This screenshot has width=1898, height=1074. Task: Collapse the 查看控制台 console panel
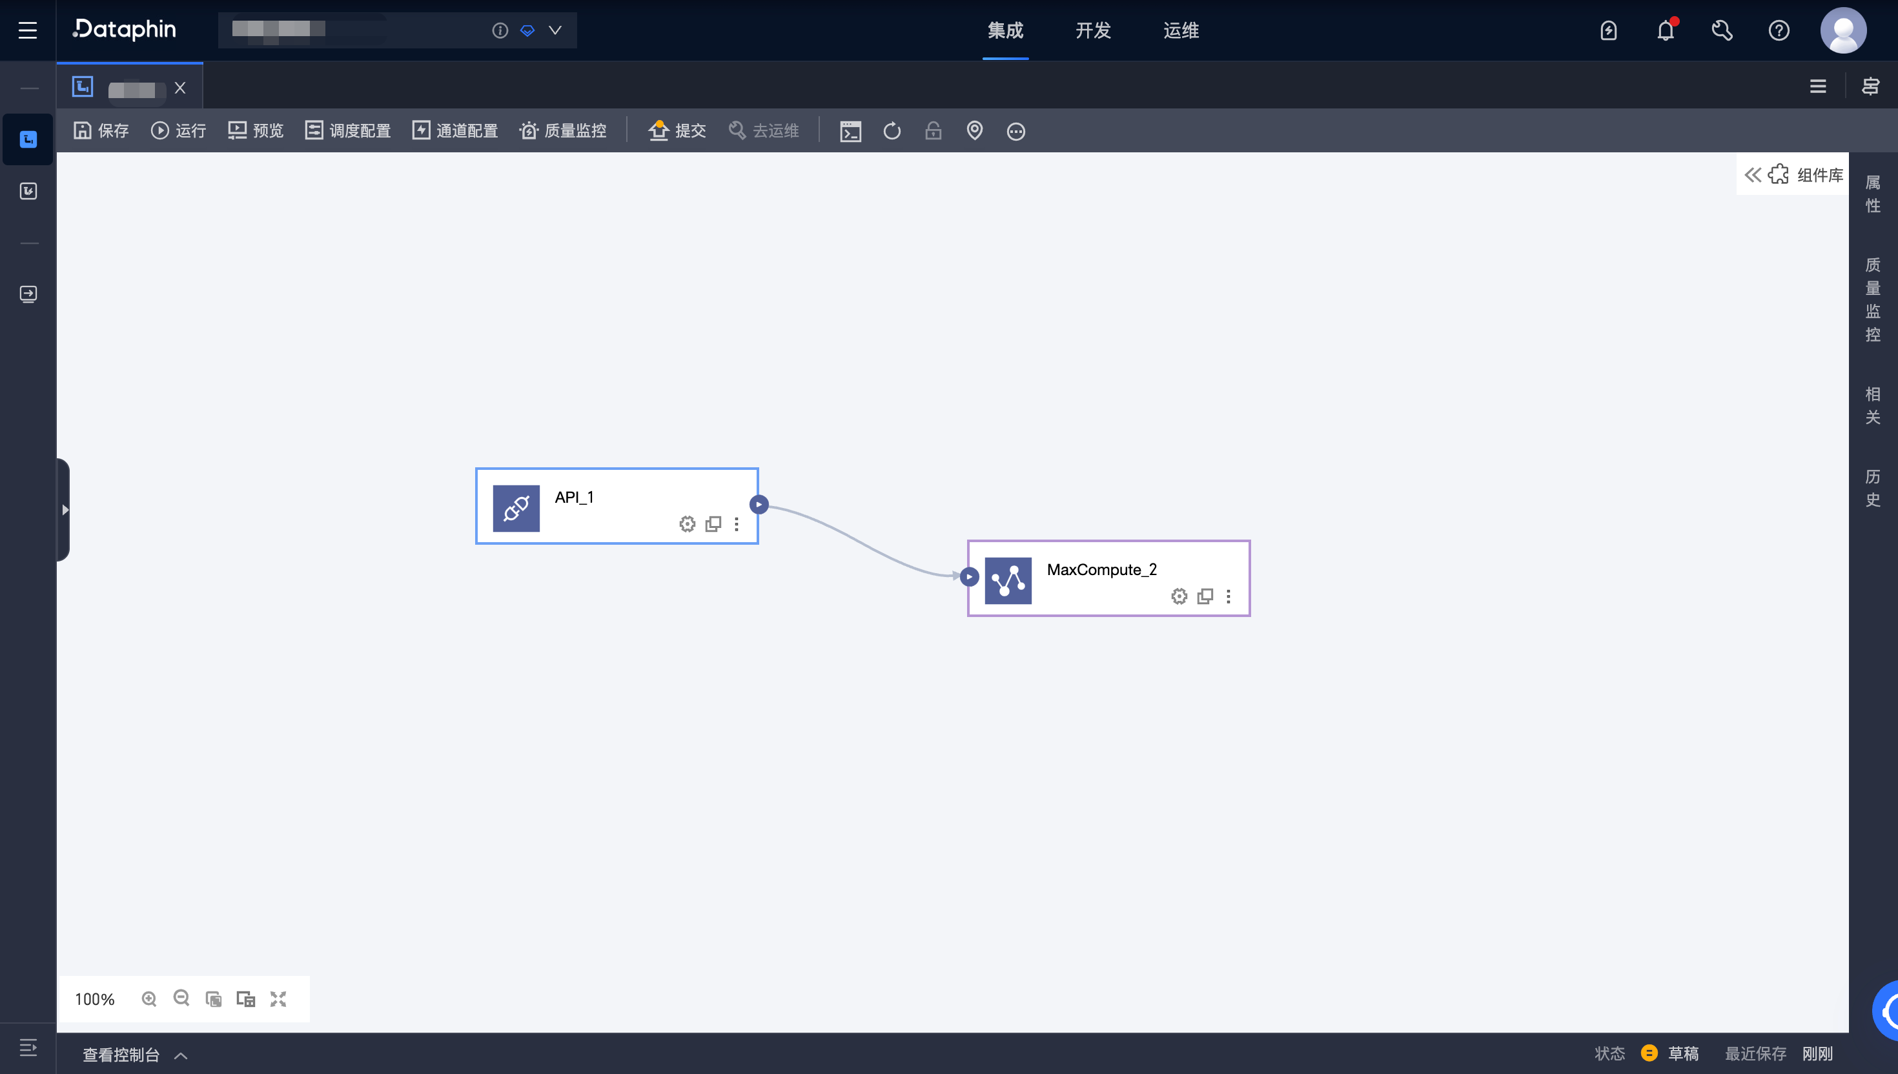pos(179,1055)
